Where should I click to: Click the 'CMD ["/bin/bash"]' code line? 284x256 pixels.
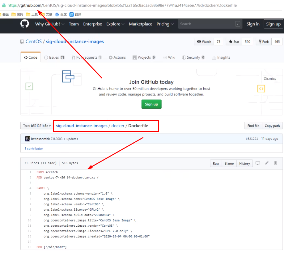51,247
